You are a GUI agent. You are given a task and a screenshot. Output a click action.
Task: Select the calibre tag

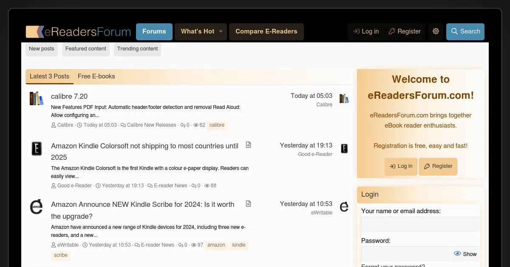pos(217,125)
